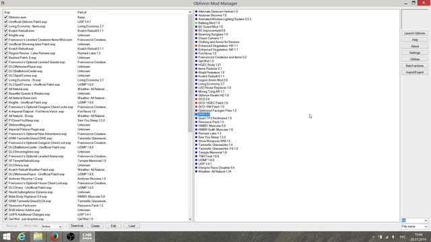Screen dimensions: 431x242
Task: Select Legion Armor Mod 2.0
Action: coord(213,80)
